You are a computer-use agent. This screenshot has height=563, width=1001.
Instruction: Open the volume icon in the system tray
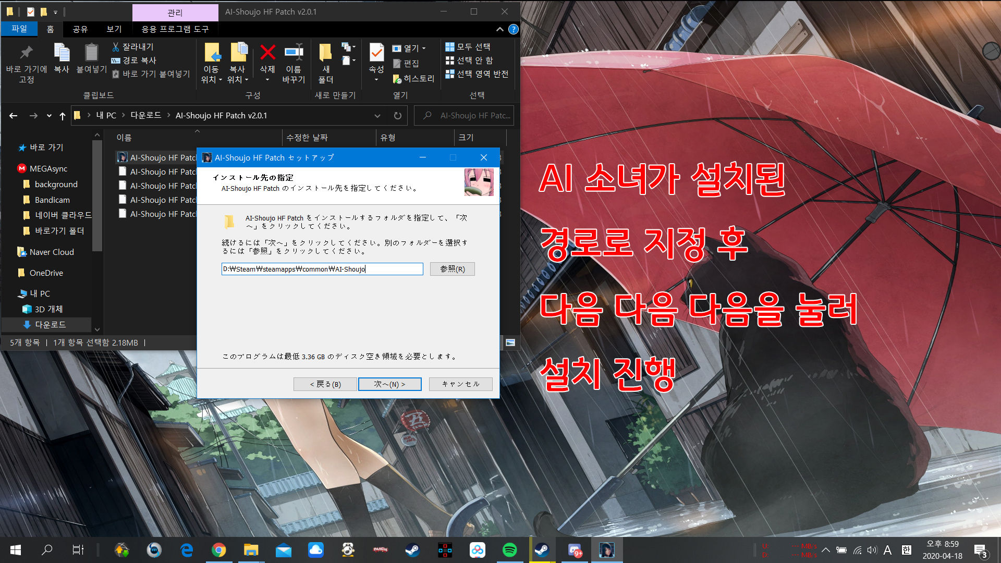pos(872,550)
